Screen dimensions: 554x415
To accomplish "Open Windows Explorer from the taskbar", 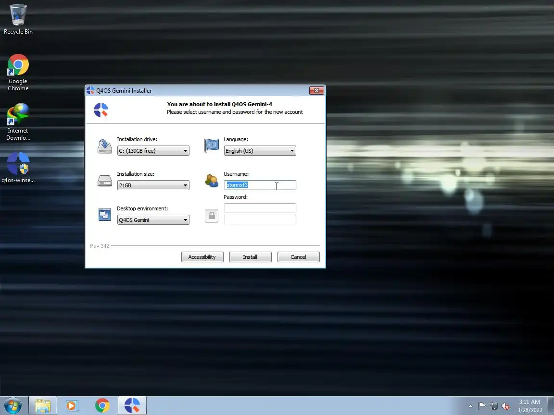I will click(43, 406).
